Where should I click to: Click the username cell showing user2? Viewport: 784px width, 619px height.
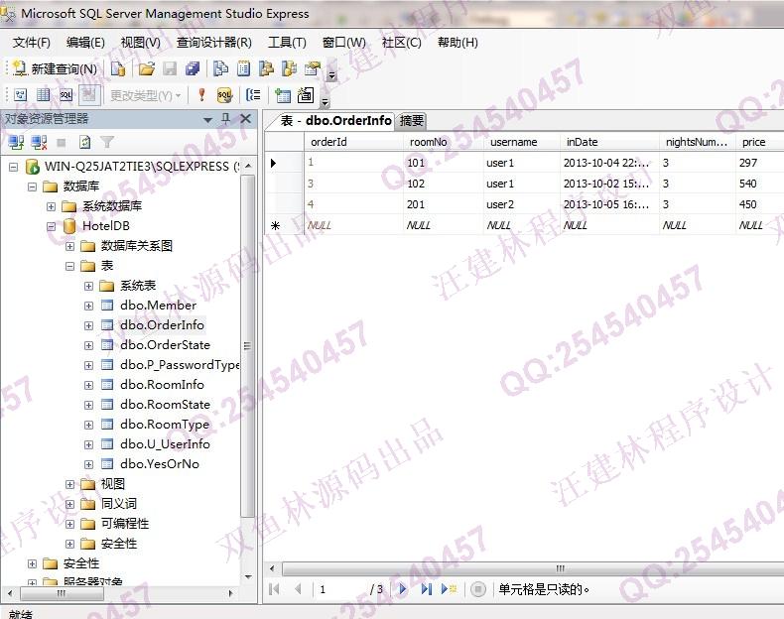521,204
